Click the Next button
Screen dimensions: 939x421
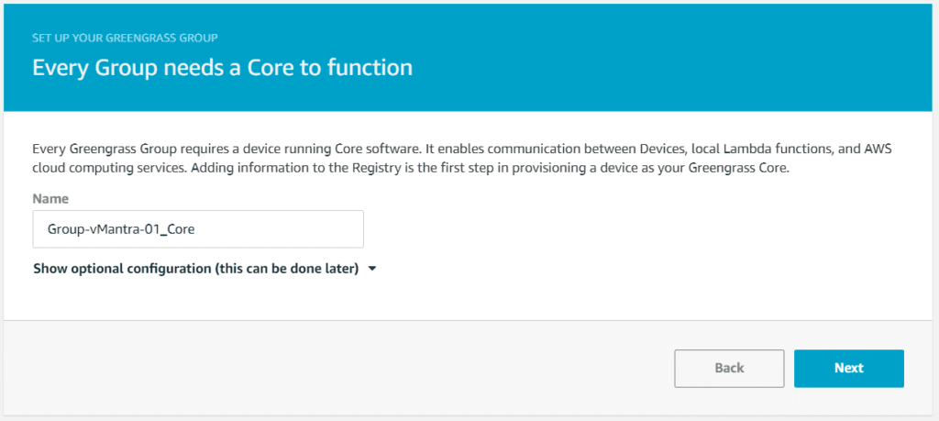(x=848, y=368)
